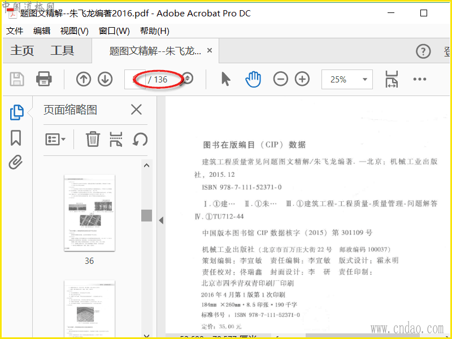The image size is (452, 339).
Task: Select the 题图文精解 document tab
Action: coord(155,51)
